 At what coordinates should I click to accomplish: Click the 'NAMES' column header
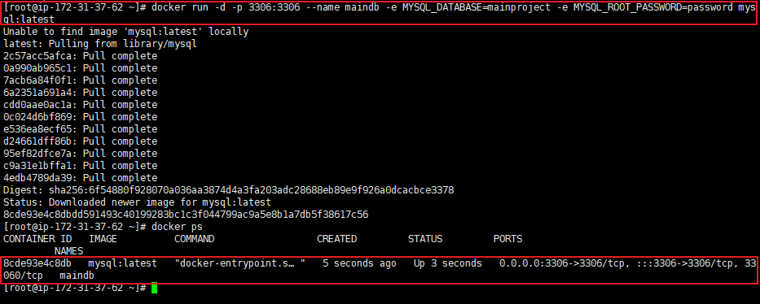point(68,251)
